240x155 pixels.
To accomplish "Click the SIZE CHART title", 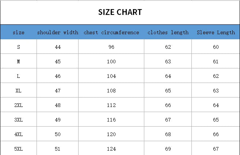I will [x=120, y=12].
